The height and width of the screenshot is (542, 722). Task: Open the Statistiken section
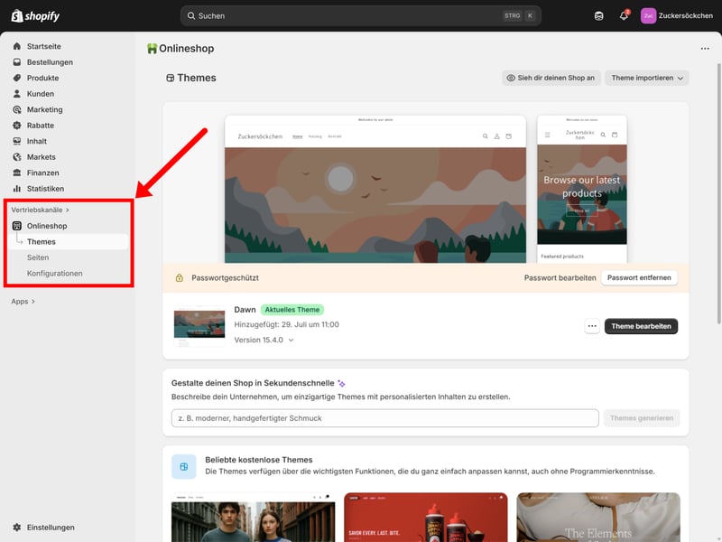pos(45,189)
